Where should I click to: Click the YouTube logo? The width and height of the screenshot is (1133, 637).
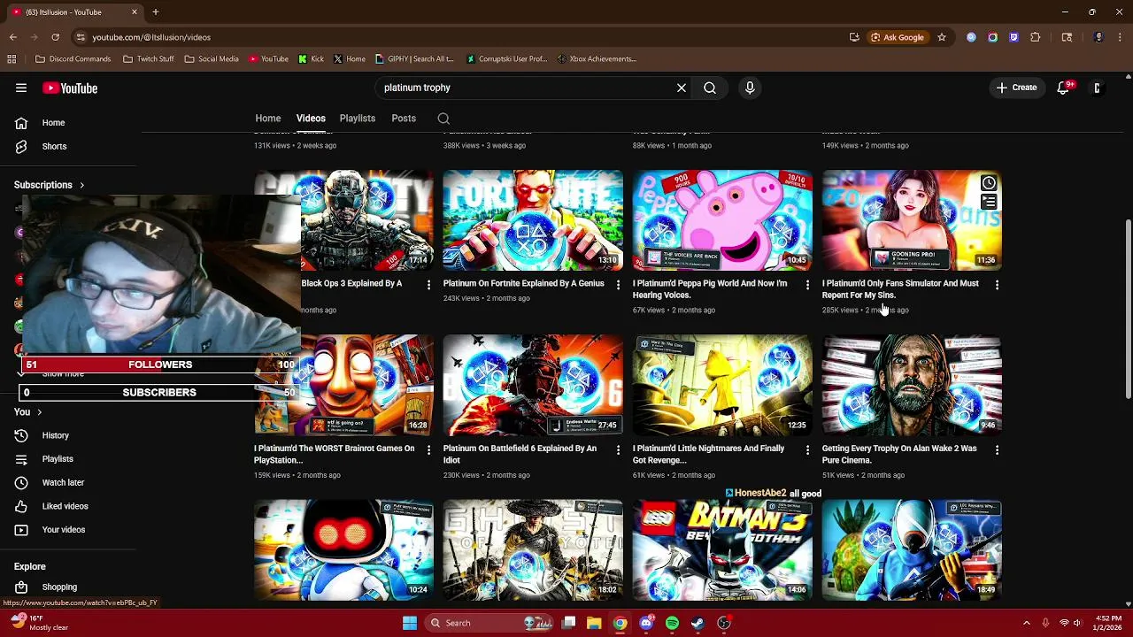70,88
